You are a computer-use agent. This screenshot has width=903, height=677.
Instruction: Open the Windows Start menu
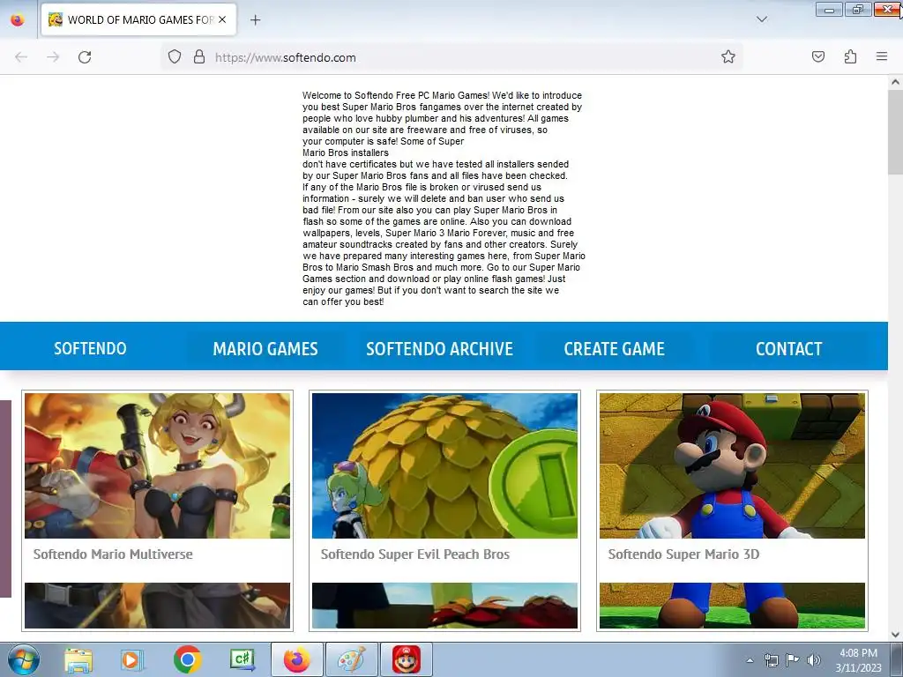[24, 659]
